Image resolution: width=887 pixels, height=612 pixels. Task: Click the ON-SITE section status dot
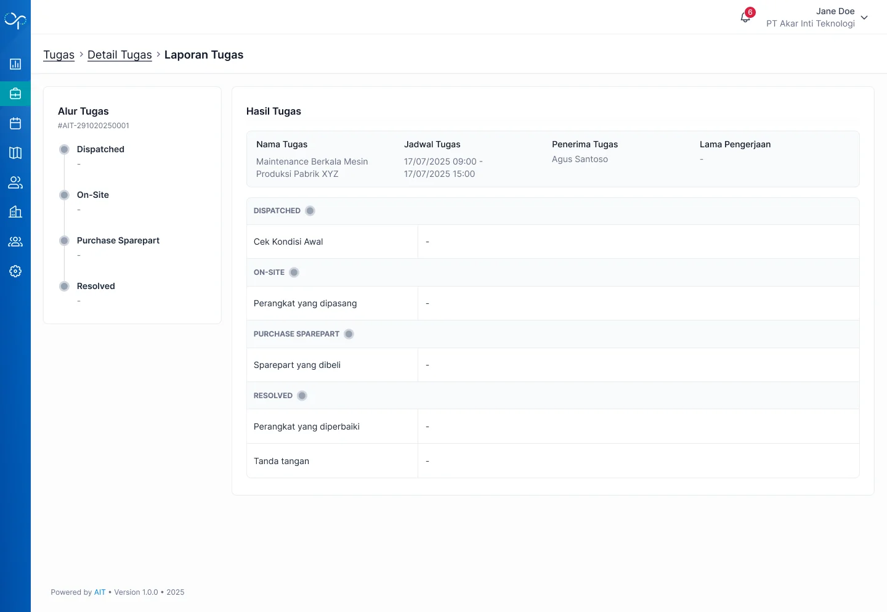click(x=294, y=272)
